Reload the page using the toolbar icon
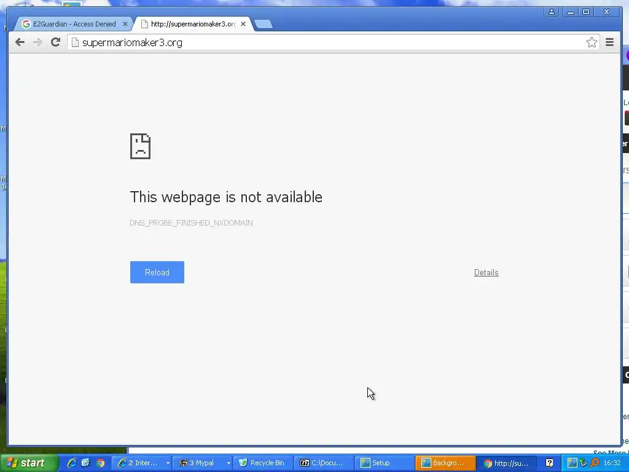 (55, 42)
